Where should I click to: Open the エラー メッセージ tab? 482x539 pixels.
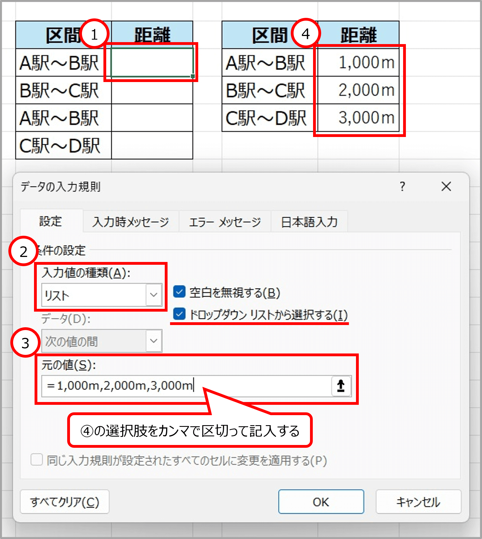(x=225, y=221)
